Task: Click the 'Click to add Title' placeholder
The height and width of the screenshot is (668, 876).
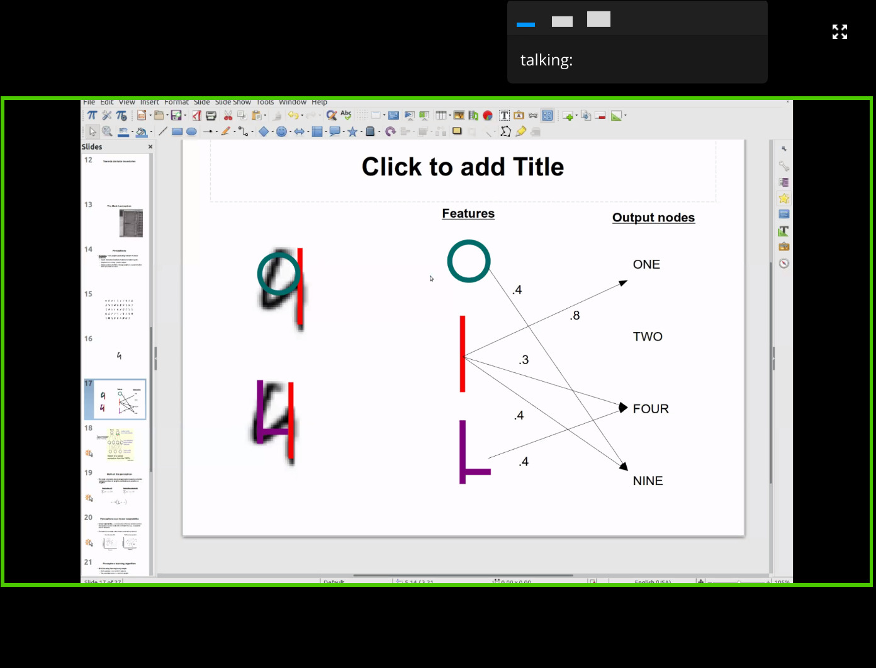Action: [463, 167]
